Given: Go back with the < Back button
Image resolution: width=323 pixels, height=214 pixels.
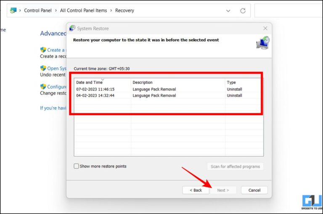Looking at the screenshot, I should coord(196,190).
